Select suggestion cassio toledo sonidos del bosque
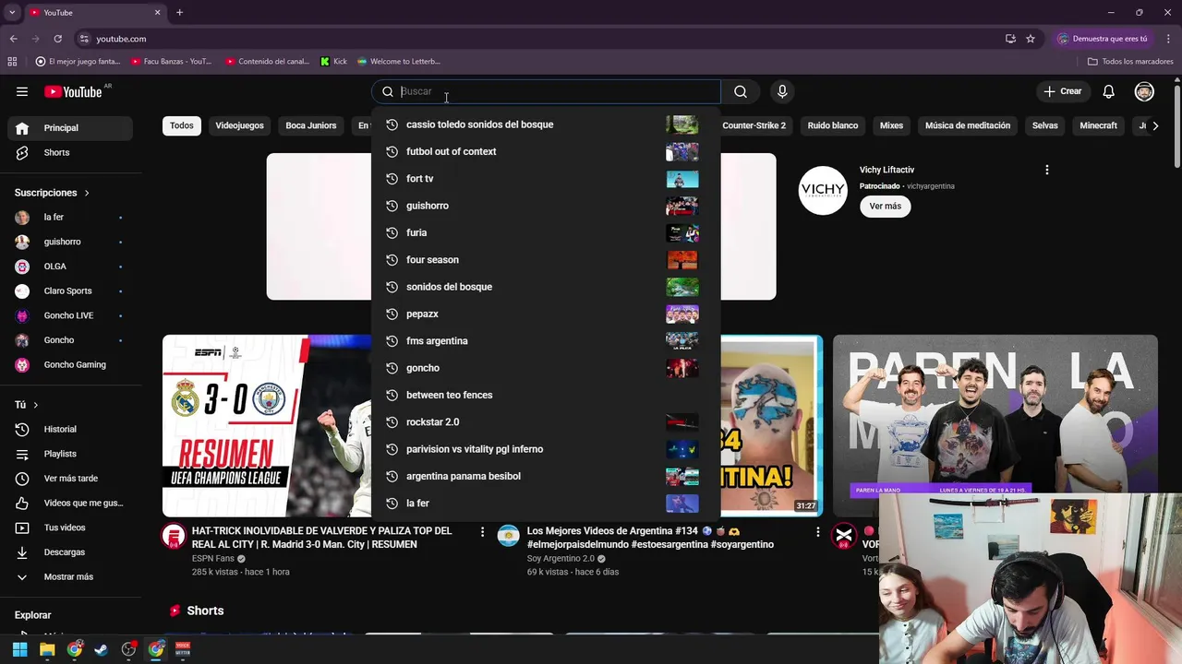1182x664 pixels. click(x=546, y=125)
